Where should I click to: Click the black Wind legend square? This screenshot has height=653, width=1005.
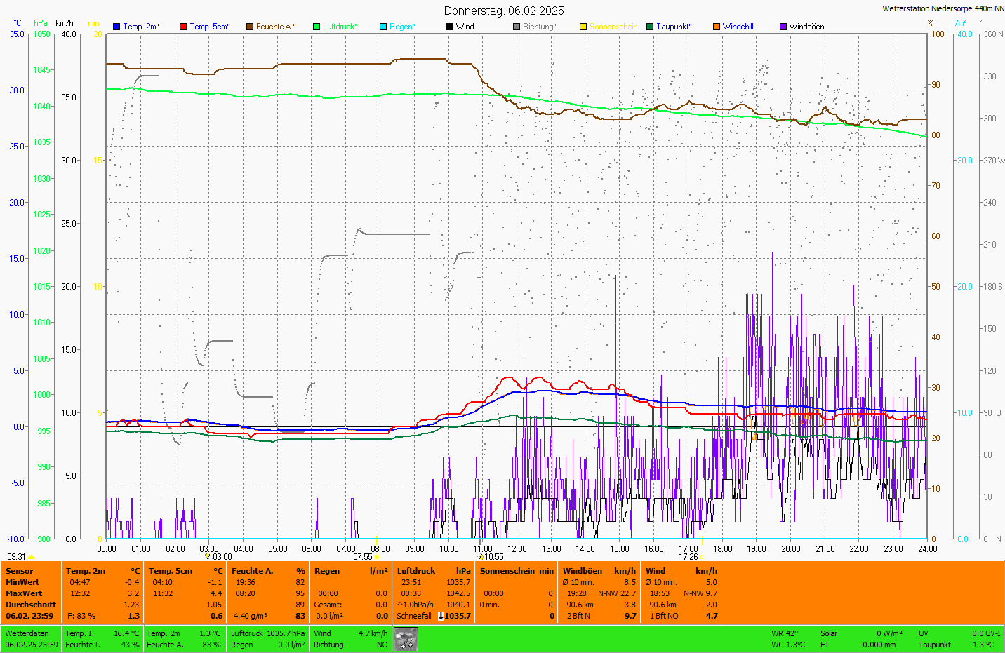point(450,27)
